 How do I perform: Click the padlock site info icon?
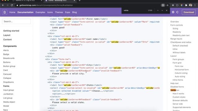pos(17,5)
